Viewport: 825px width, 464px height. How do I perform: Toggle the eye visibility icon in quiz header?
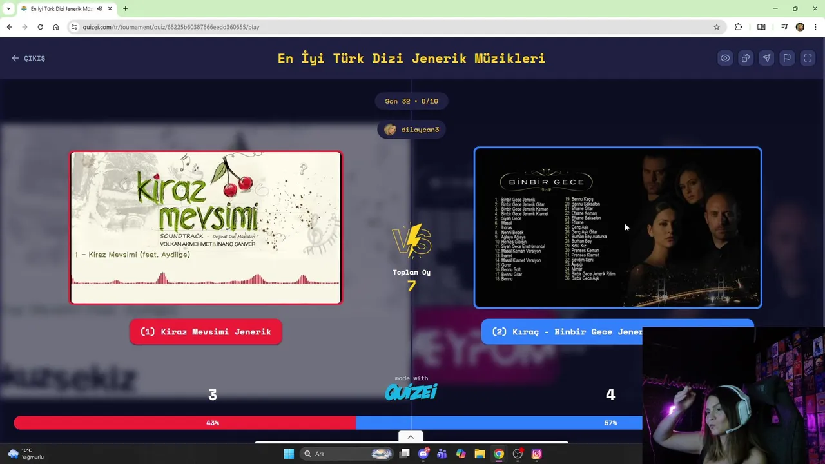point(725,58)
